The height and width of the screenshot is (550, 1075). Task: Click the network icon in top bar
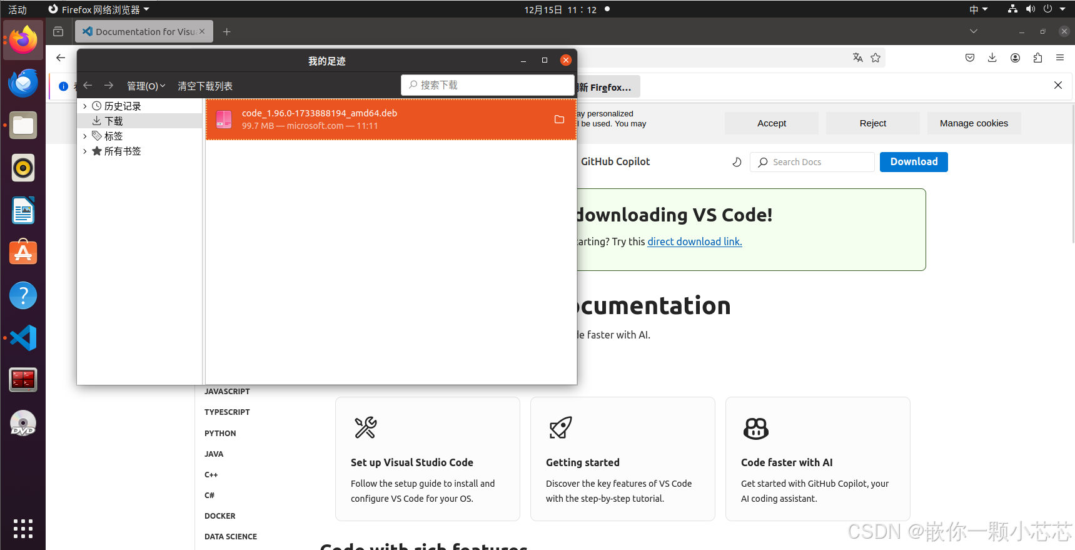click(x=1013, y=9)
